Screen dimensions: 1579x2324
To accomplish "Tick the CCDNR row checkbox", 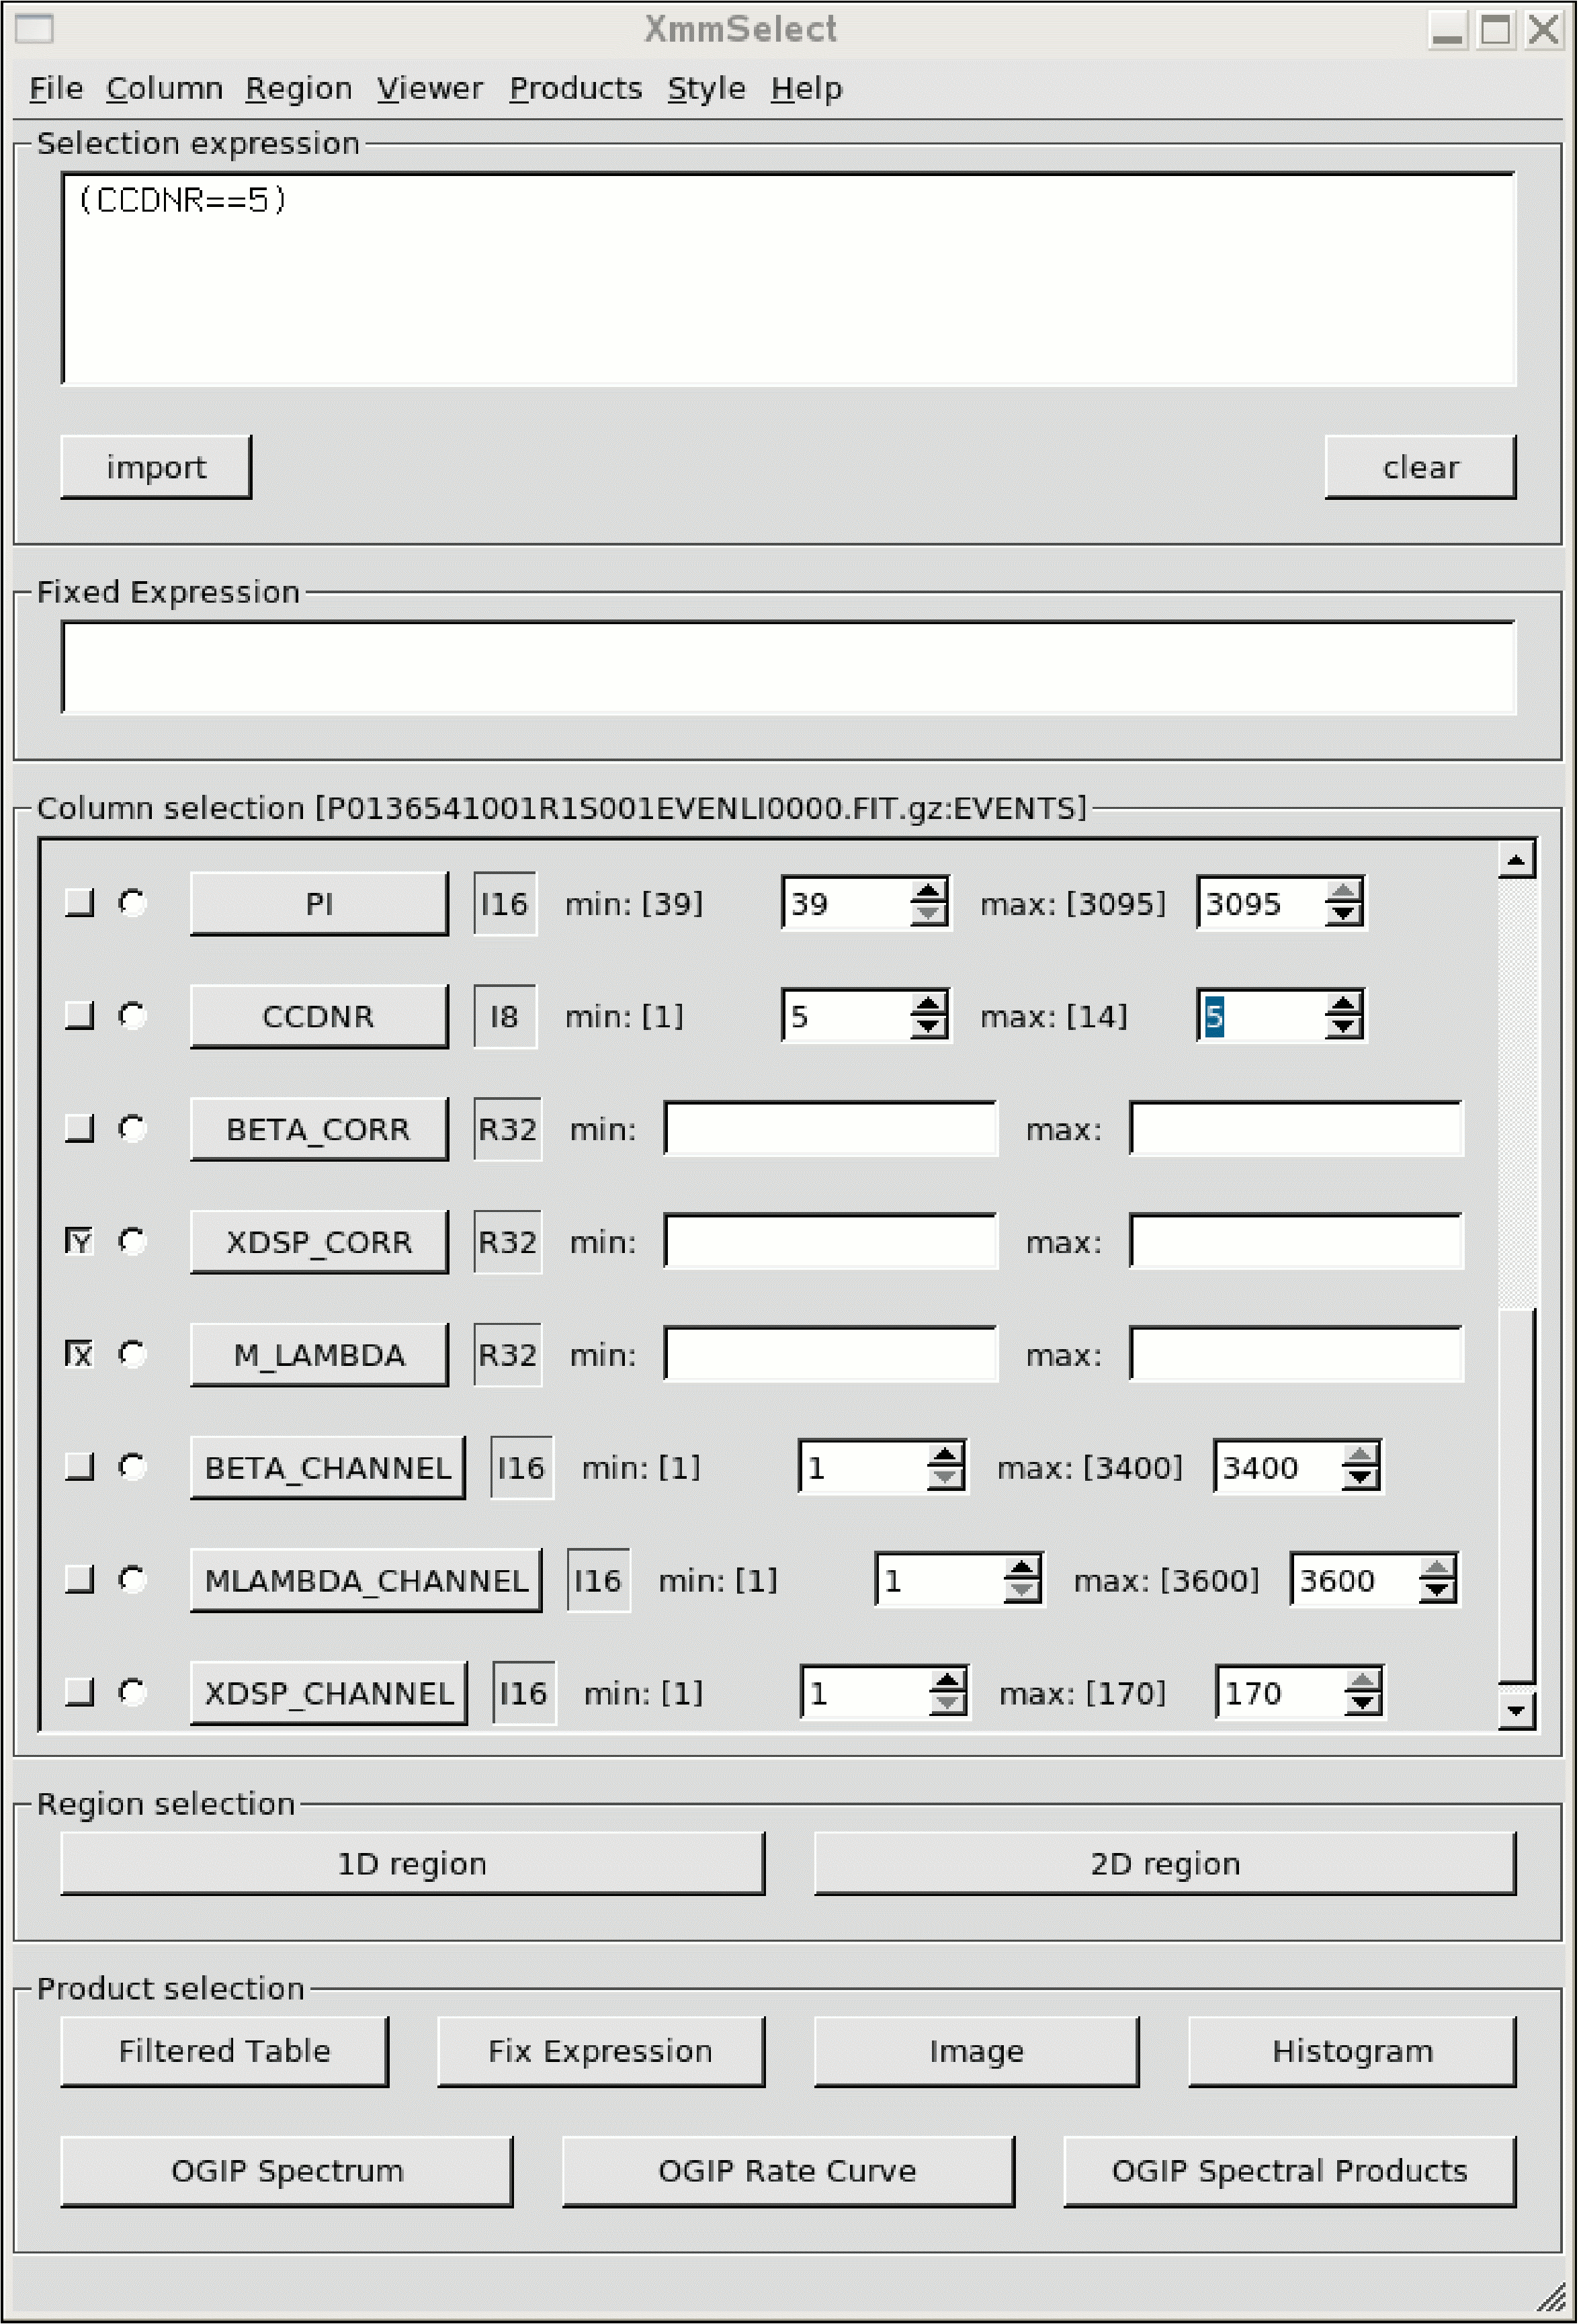I will pos(79,1016).
